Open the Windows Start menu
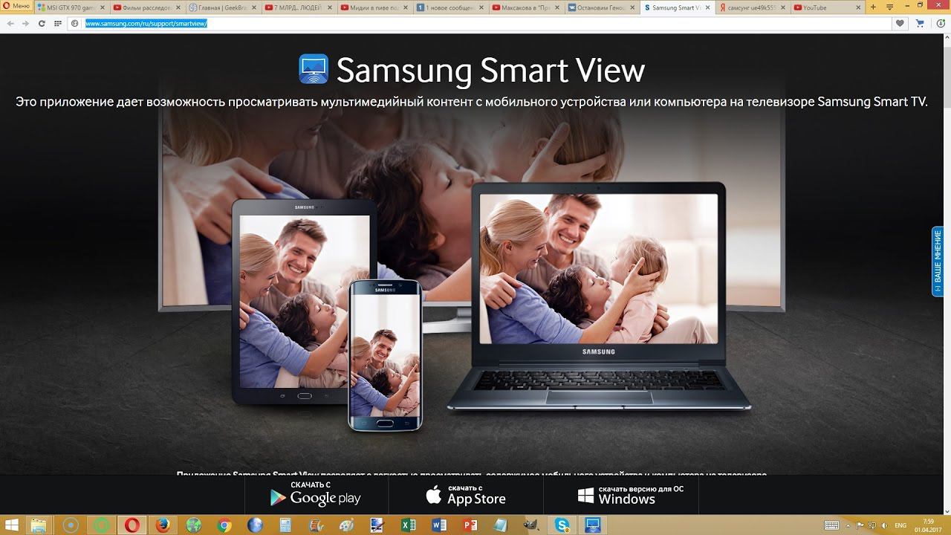This screenshot has width=951, height=535. [x=13, y=525]
